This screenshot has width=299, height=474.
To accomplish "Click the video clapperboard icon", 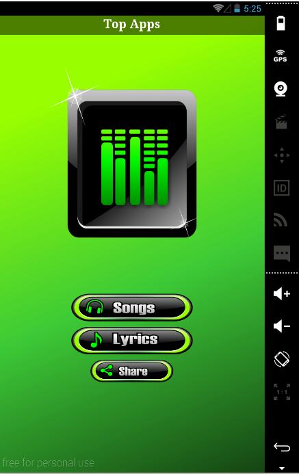I will coord(281,122).
